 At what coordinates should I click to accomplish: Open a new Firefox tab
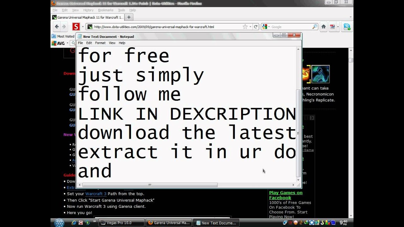coord(128,17)
